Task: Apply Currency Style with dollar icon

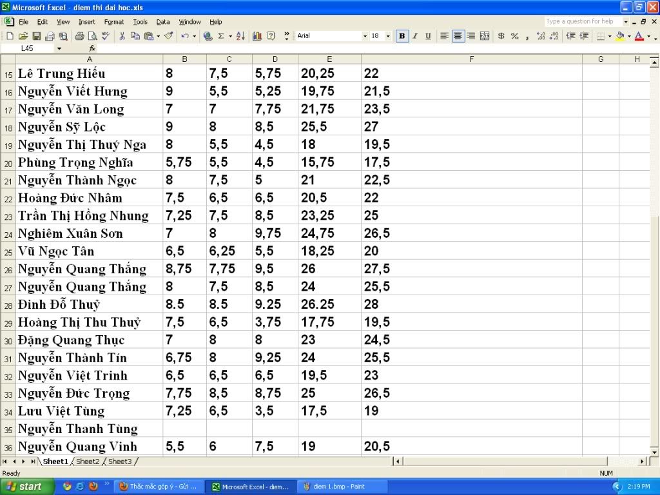Action: pyautogui.click(x=501, y=36)
